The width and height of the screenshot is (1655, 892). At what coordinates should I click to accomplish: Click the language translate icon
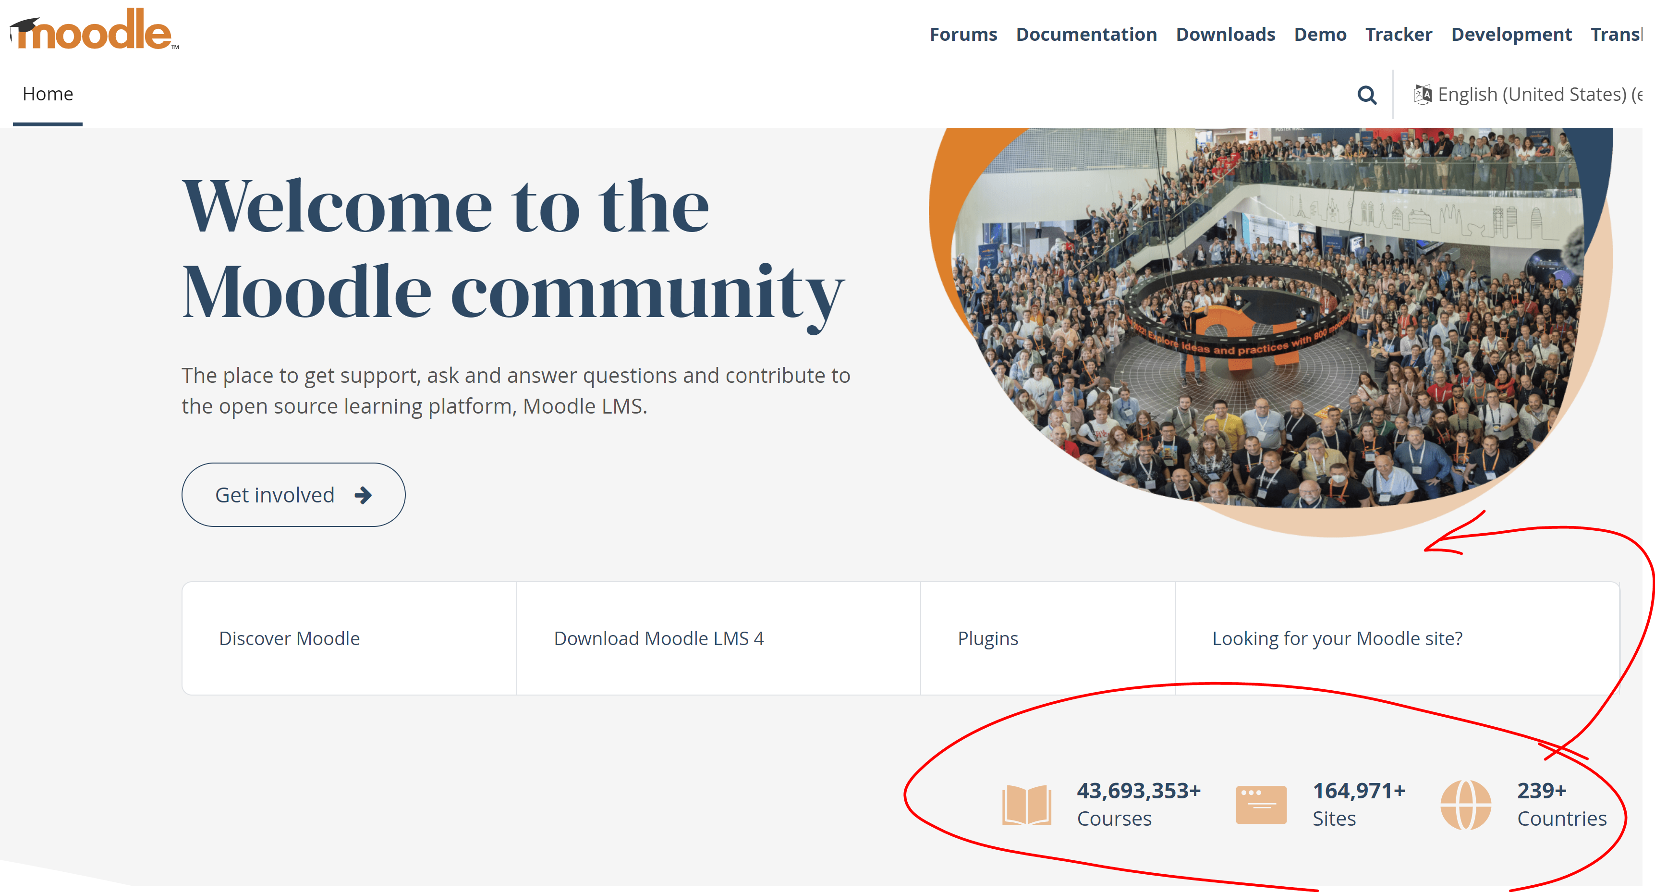[1423, 95]
